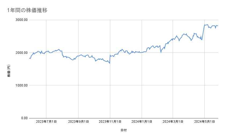This screenshot has height=139, width=225.
Task: Click the 2000.00 y-axis label
Action: (x=21, y=53)
